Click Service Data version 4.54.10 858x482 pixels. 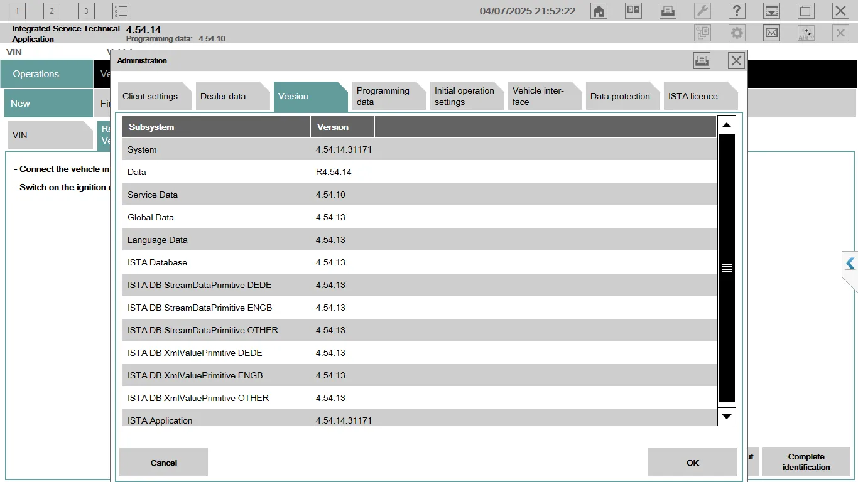click(x=330, y=195)
